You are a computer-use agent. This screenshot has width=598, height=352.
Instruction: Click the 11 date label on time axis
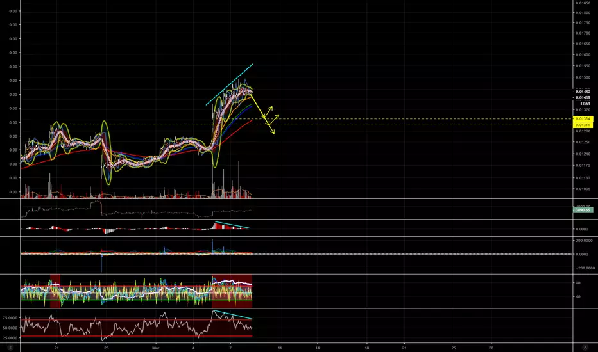click(280, 348)
